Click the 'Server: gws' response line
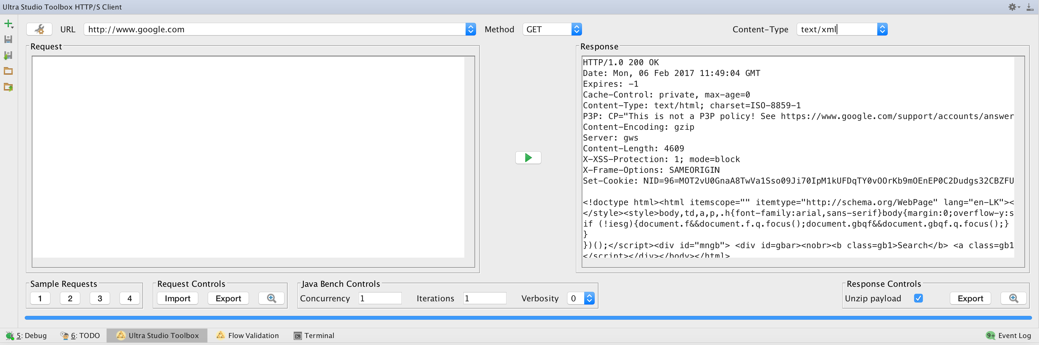Image resolution: width=1039 pixels, height=345 pixels. tap(611, 138)
